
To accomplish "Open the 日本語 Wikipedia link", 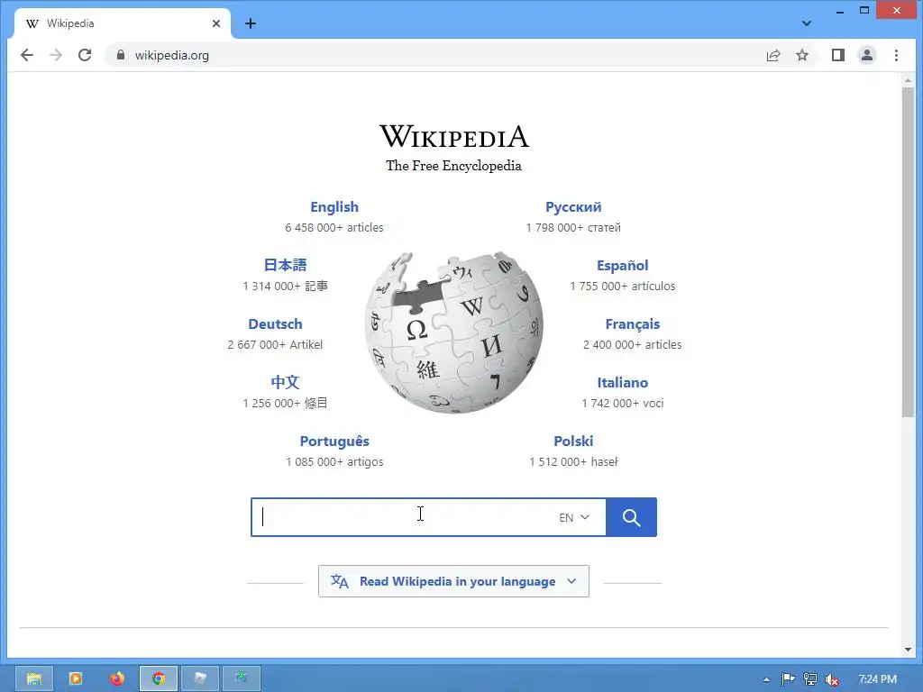I will 285,266.
